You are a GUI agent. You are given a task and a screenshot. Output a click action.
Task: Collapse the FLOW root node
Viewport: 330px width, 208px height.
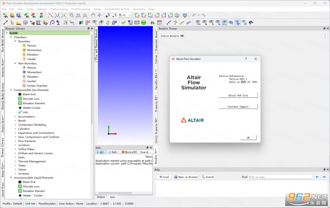point(7,33)
